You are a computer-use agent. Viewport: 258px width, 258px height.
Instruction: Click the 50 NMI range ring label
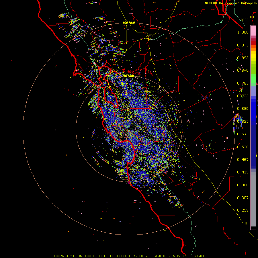click(x=129, y=76)
